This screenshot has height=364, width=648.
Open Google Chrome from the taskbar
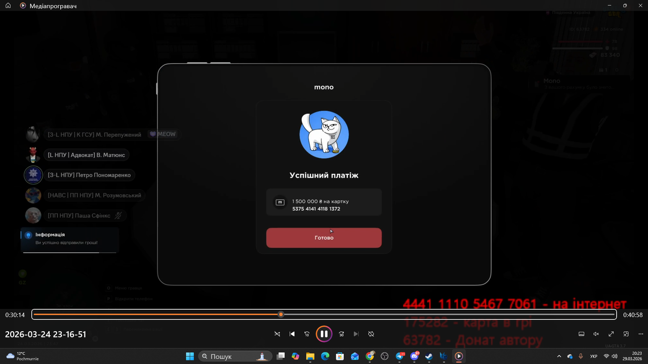click(x=370, y=356)
